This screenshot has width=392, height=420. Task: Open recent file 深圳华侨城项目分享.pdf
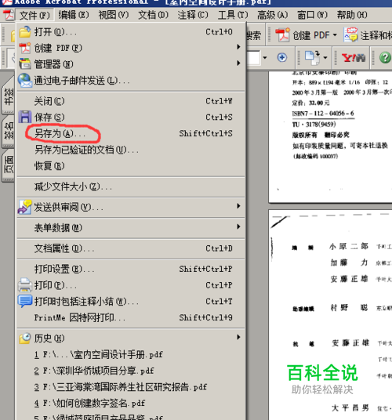(x=131, y=371)
